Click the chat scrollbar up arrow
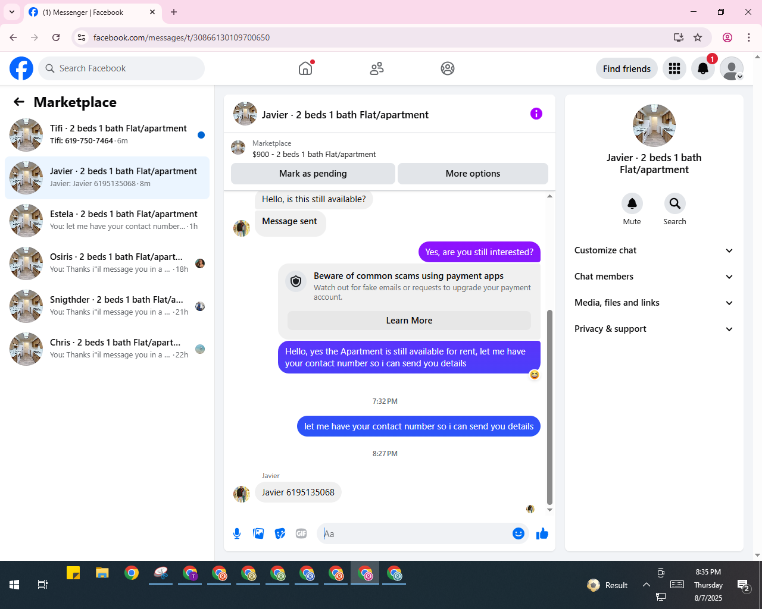Image resolution: width=762 pixels, height=609 pixels. 549,196
